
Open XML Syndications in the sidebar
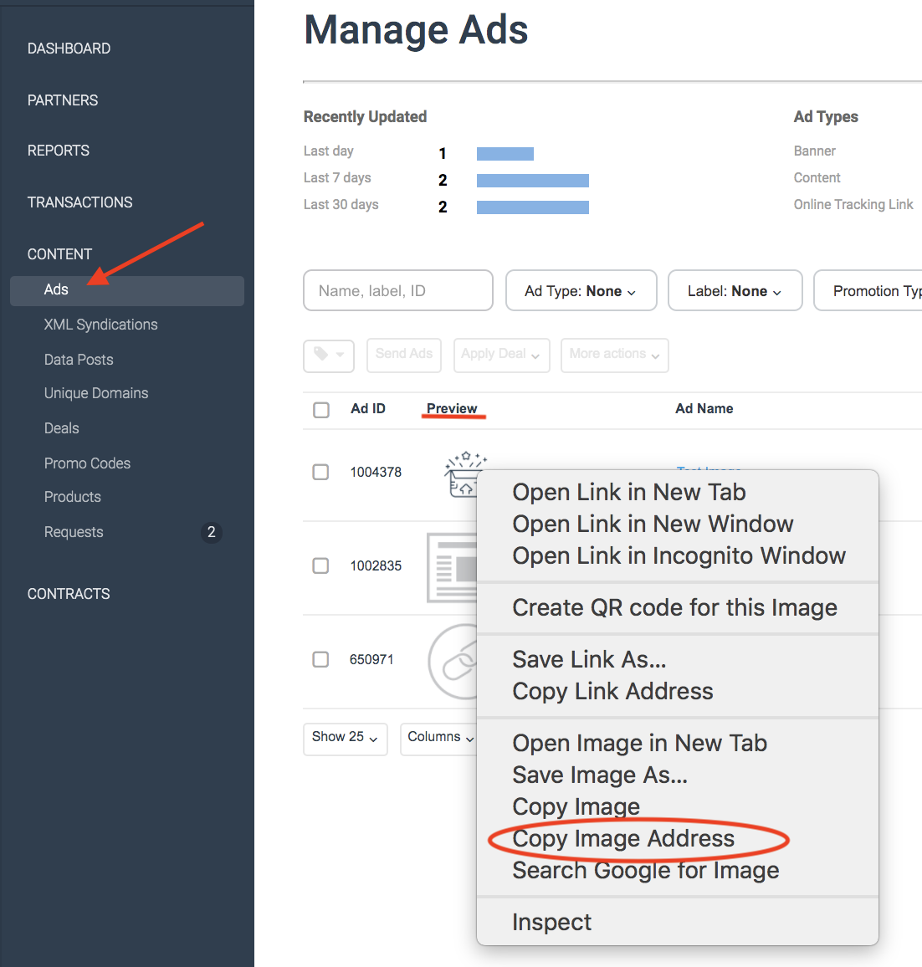(x=100, y=325)
